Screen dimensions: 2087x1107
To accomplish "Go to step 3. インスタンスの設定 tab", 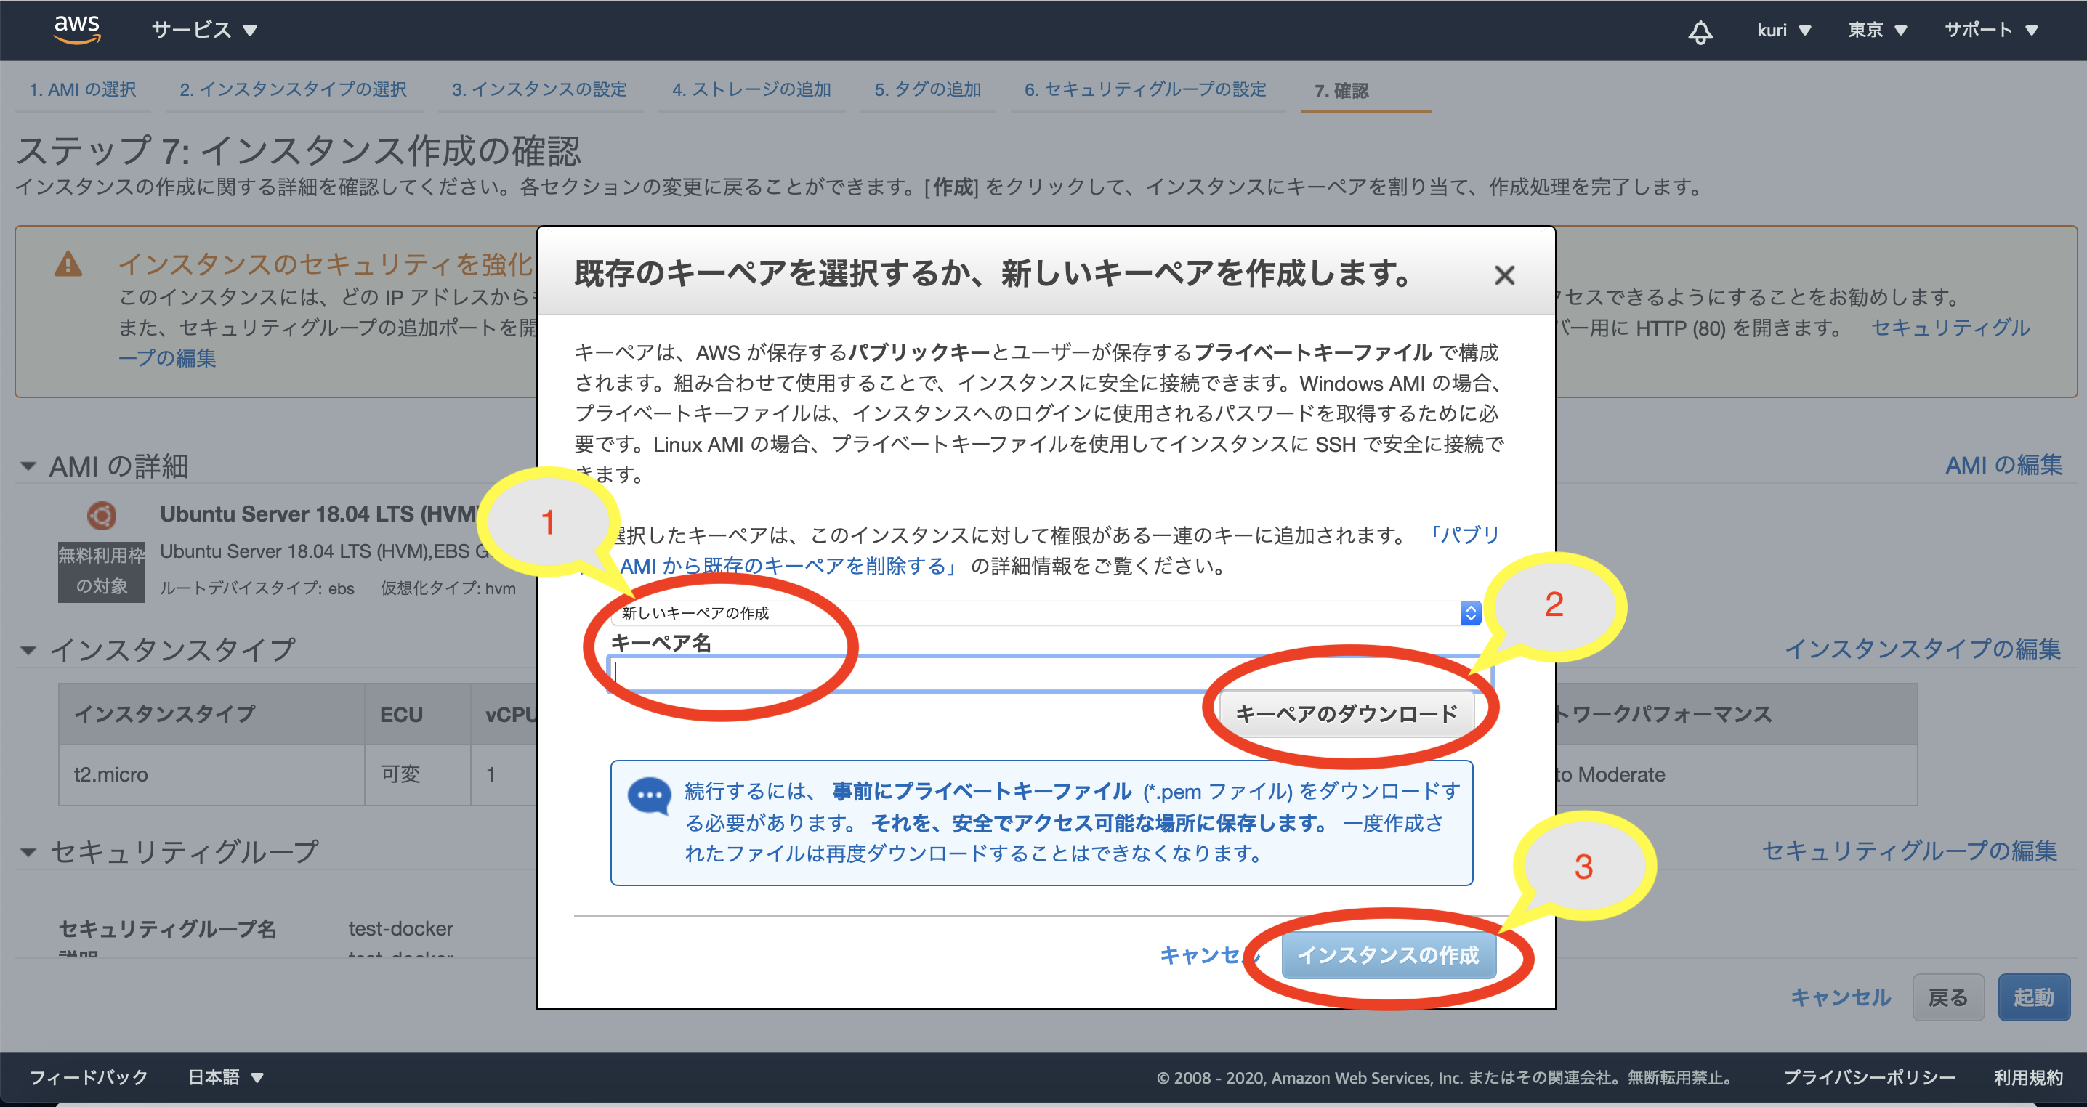I will (x=540, y=90).
